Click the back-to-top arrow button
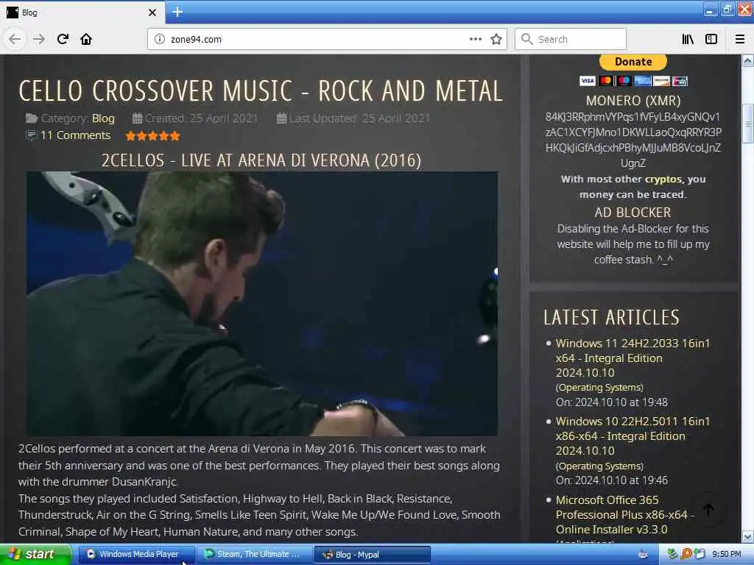Screen dimensions: 754x565 708,510
